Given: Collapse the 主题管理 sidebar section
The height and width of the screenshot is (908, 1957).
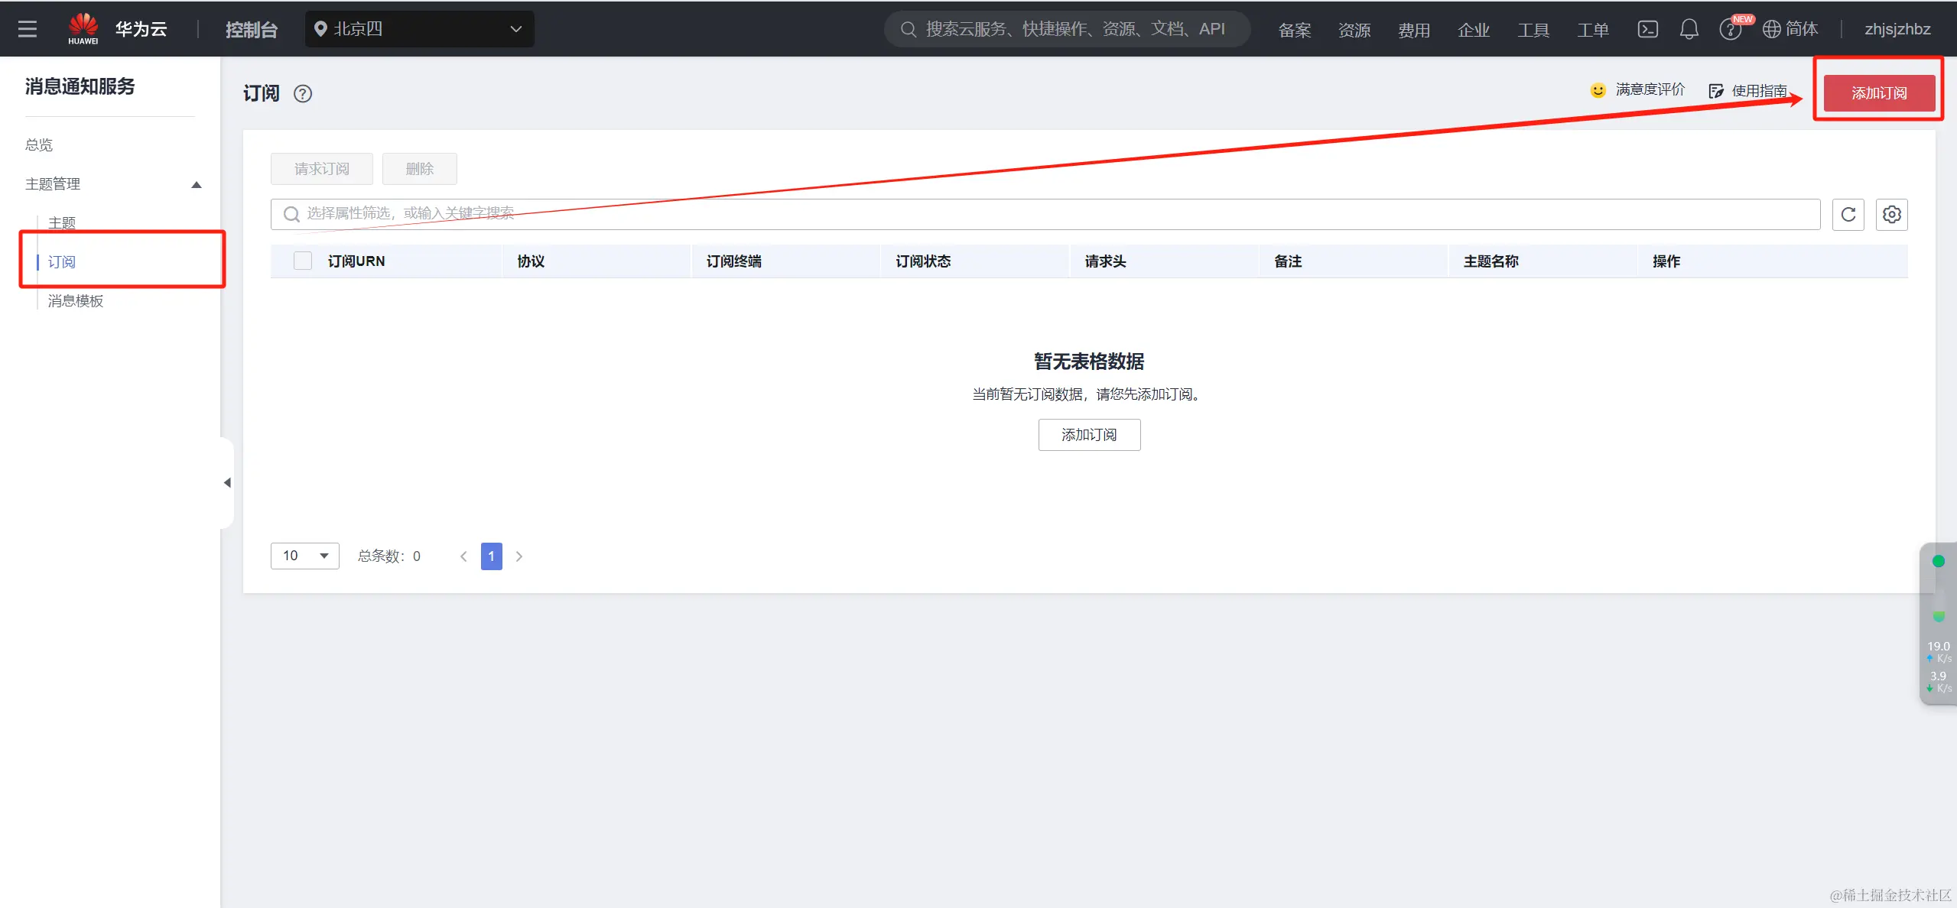Looking at the screenshot, I should pyautogui.click(x=196, y=184).
